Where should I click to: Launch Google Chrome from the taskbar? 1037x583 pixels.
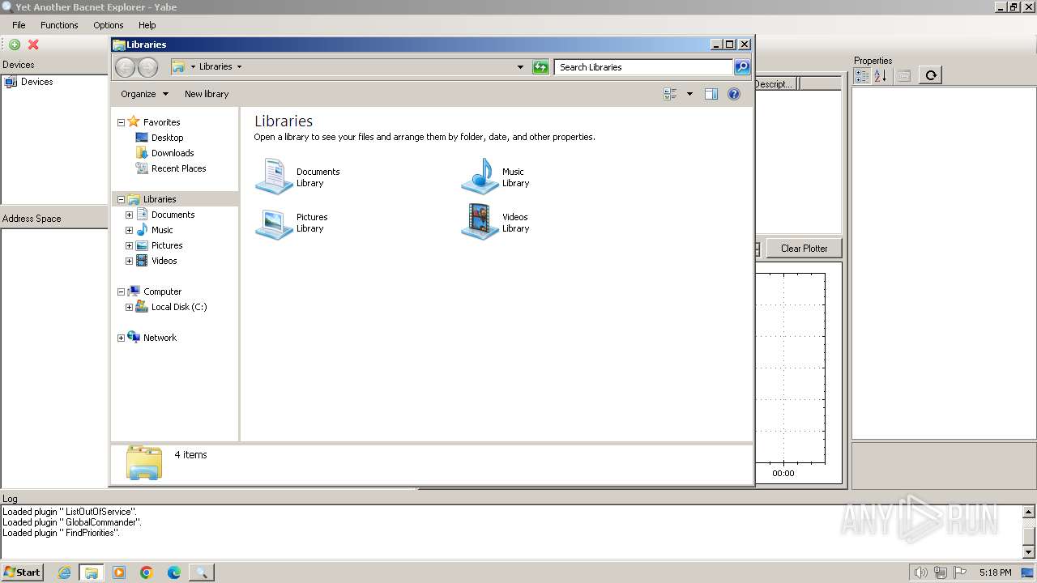[x=147, y=572]
